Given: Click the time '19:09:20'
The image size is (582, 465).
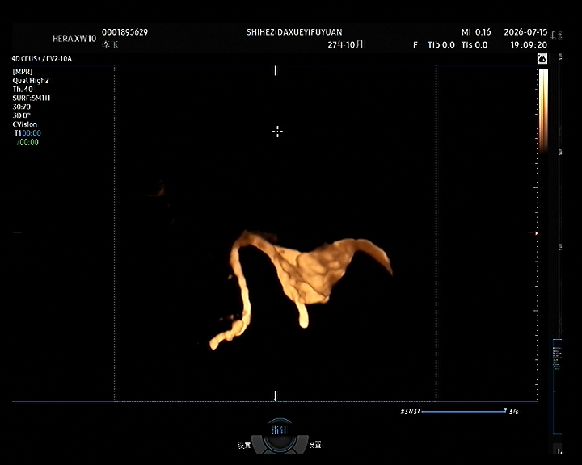Looking at the screenshot, I should tap(529, 45).
